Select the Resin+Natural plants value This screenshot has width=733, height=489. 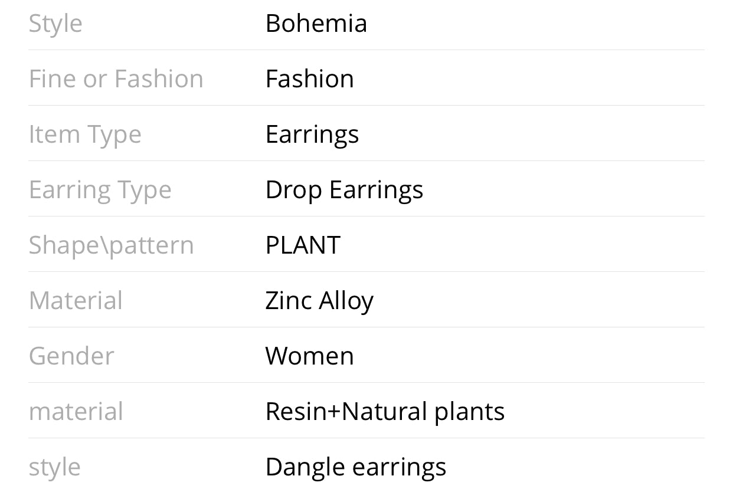385,412
